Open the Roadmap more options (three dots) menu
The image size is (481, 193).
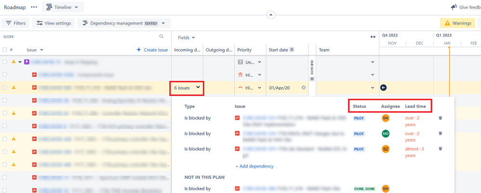[x=34, y=7]
